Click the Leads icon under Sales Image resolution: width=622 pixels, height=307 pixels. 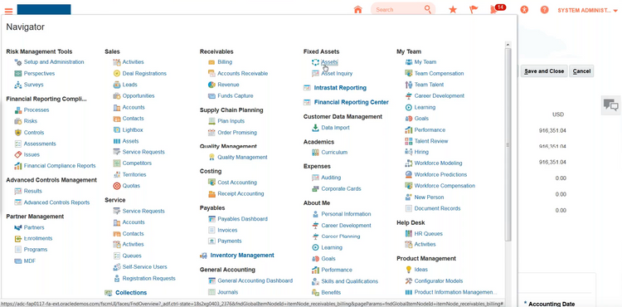click(117, 85)
